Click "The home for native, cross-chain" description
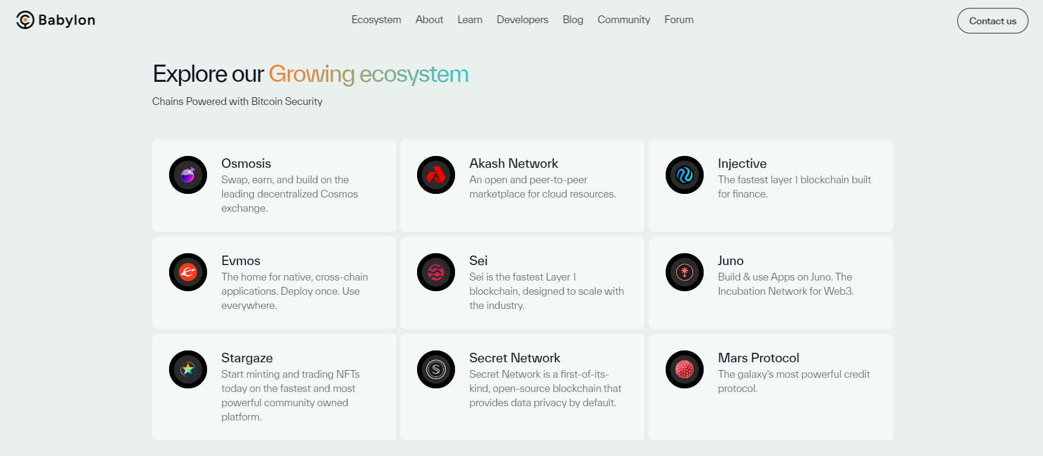The image size is (1043, 456). (x=295, y=291)
